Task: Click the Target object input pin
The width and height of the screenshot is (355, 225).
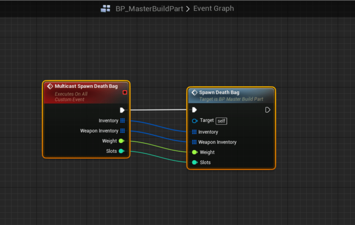Action: coord(194,121)
